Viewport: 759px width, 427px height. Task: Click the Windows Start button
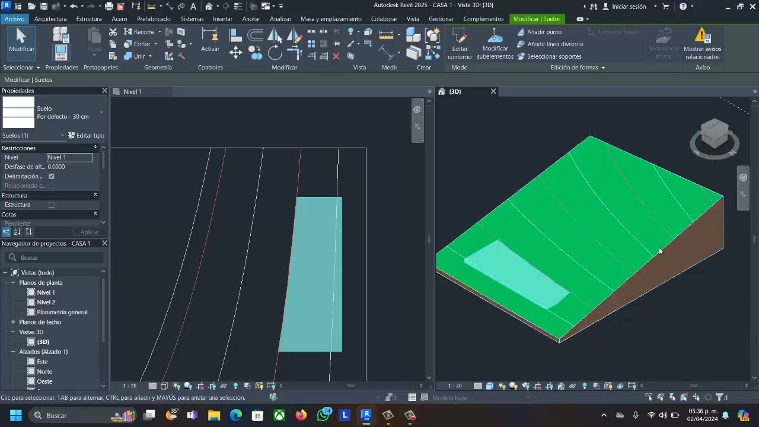[x=16, y=415]
